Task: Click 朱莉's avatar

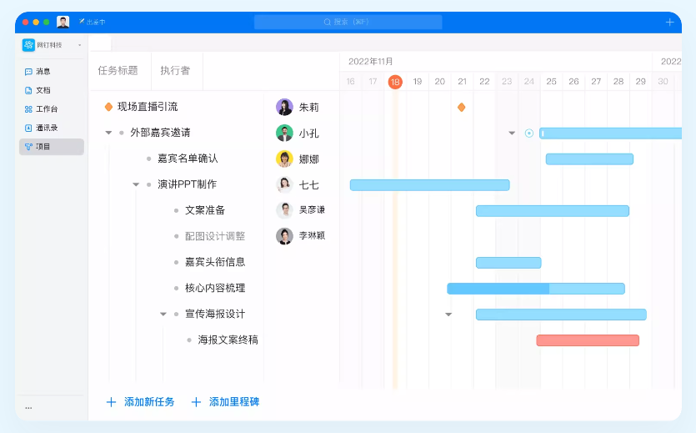Action: pos(284,107)
